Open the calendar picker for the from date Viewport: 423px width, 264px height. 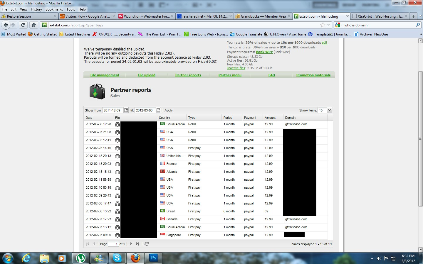click(126, 110)
